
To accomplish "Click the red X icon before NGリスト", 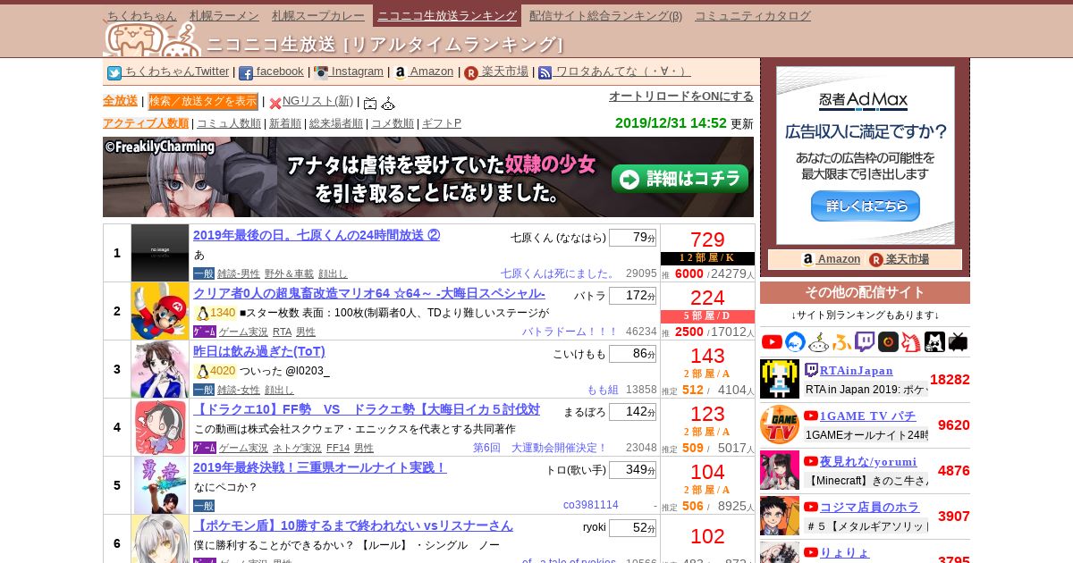I will [275, 104].
